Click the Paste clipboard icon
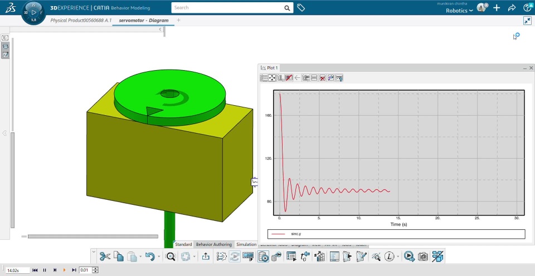The width and height of the screenshot is (535, 276). [x=132, y=256]
